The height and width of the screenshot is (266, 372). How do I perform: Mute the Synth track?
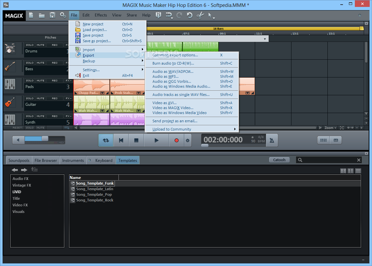pyautogui.click(x=41, y=116)
